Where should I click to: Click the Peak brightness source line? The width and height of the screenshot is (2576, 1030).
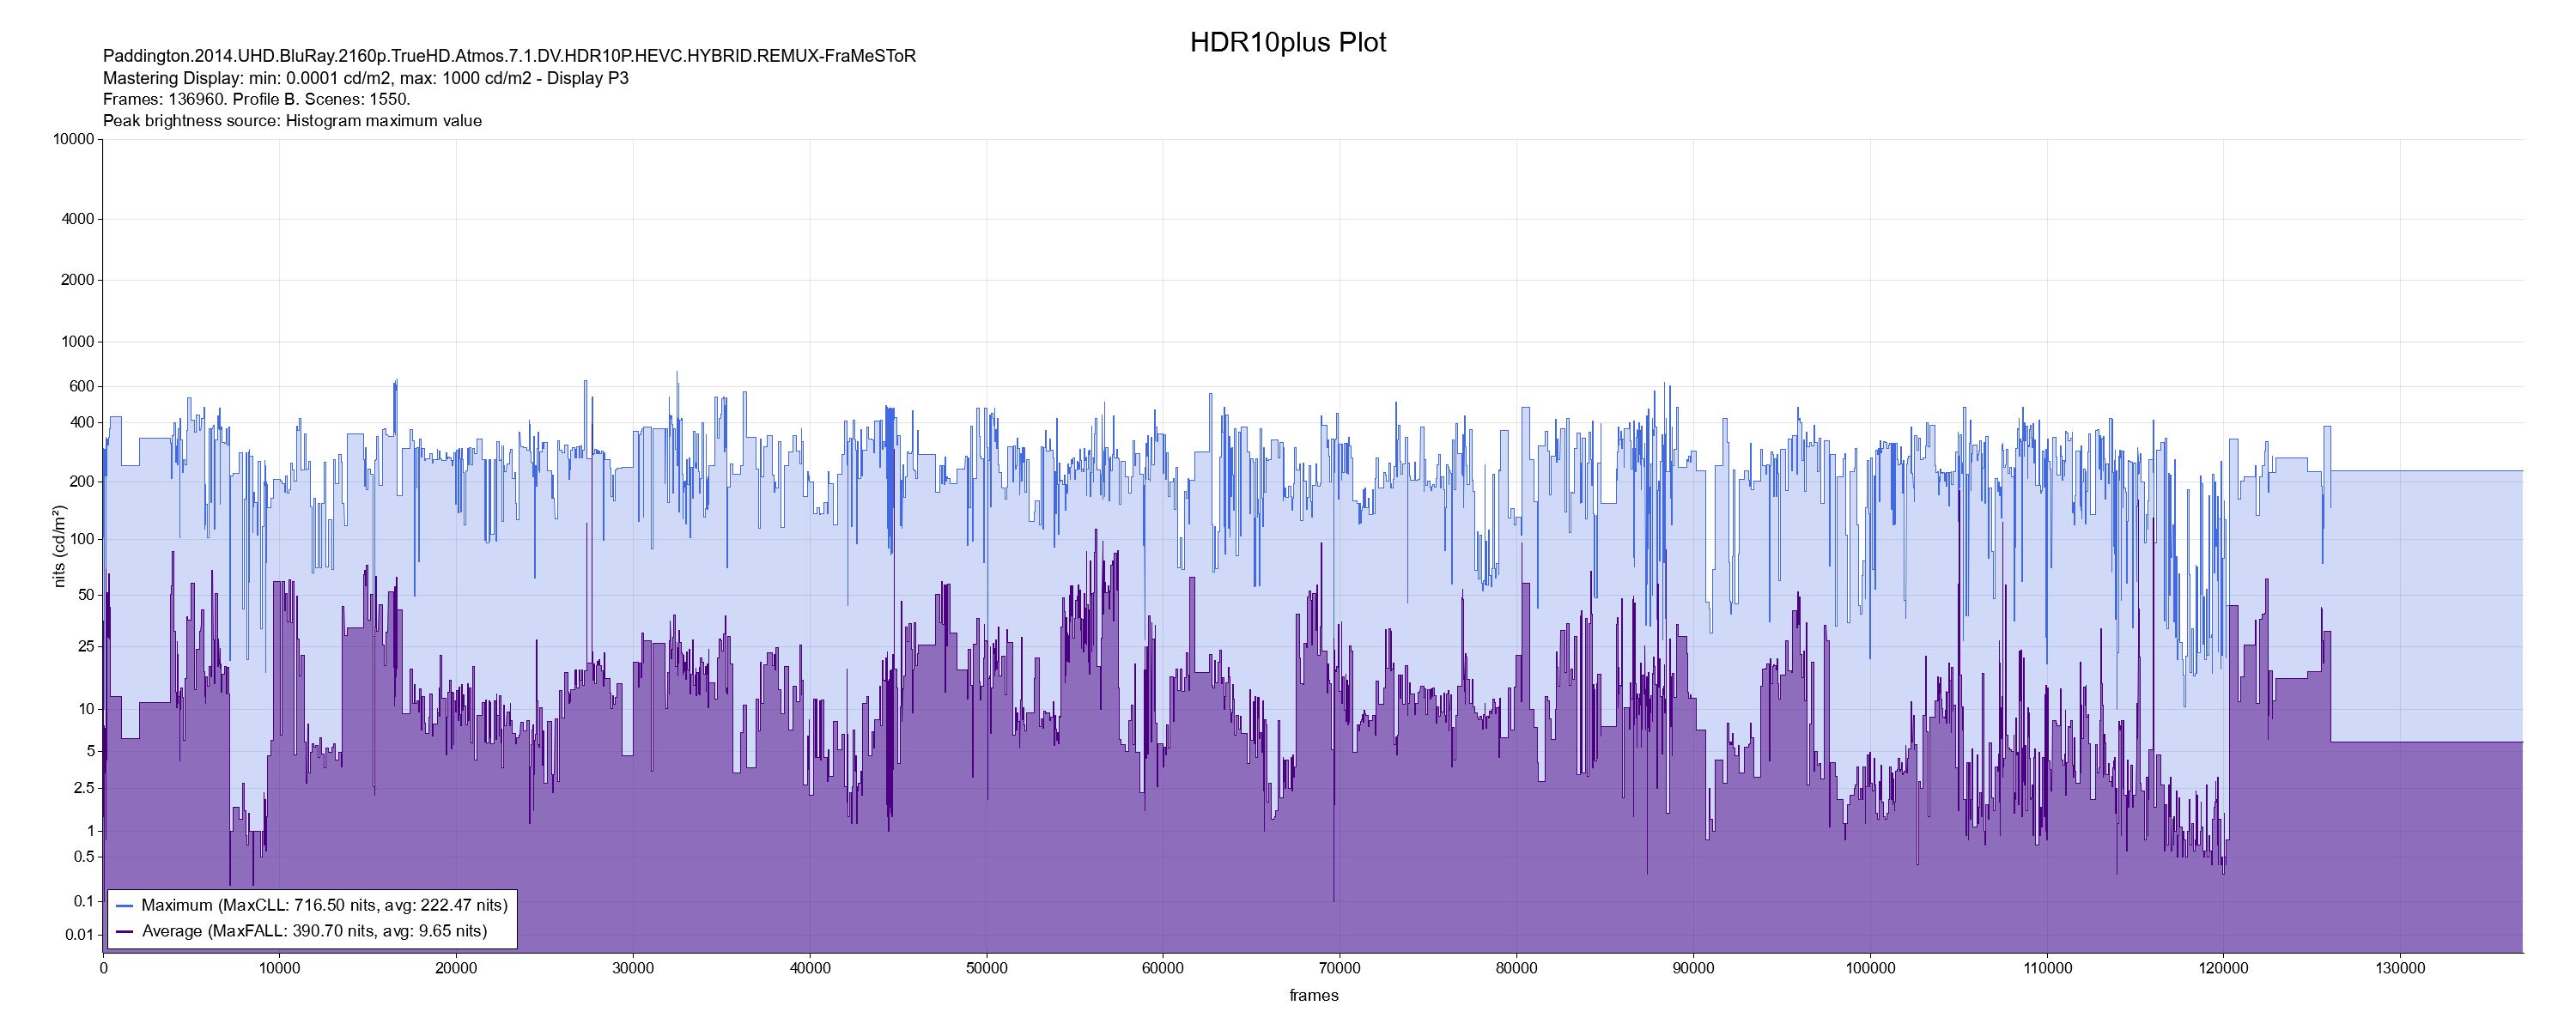tap(292, 121)
